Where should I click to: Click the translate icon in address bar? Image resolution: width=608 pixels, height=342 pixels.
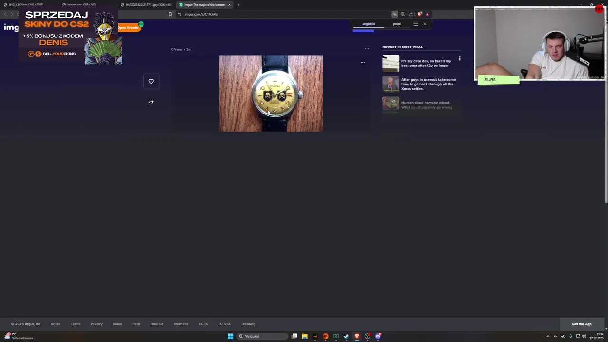(x=394, y=14)
